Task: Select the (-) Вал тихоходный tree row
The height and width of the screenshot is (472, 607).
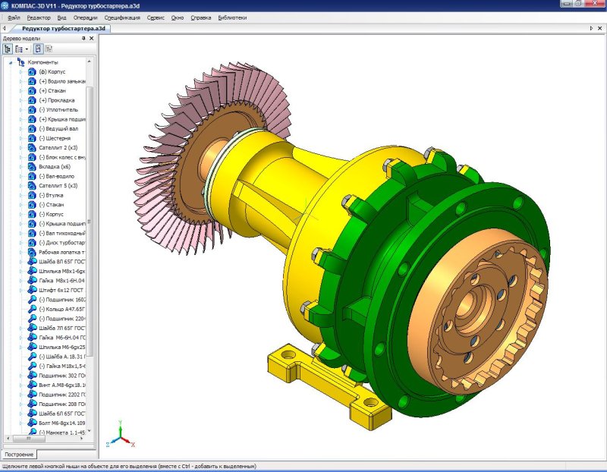Action: click(56, 233)
